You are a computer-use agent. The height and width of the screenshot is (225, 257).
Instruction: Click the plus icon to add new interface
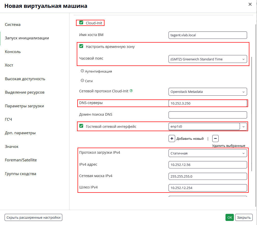[x=172, y=139]
